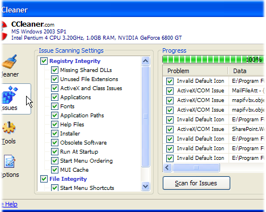Uncheck the MailFileAtt ActiveX/COM Issue row
This screenshot has width=266, height=212.
(x=170, y=91)
